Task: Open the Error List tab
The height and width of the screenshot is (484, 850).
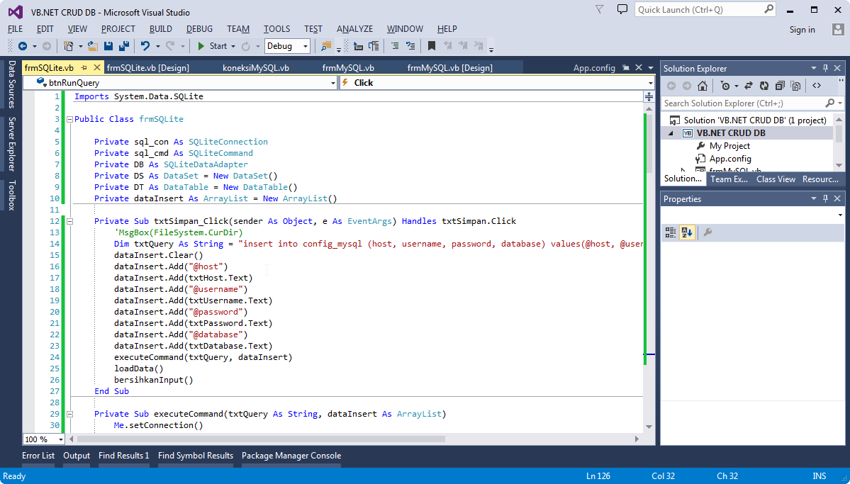Action: (x=38, y=456)
